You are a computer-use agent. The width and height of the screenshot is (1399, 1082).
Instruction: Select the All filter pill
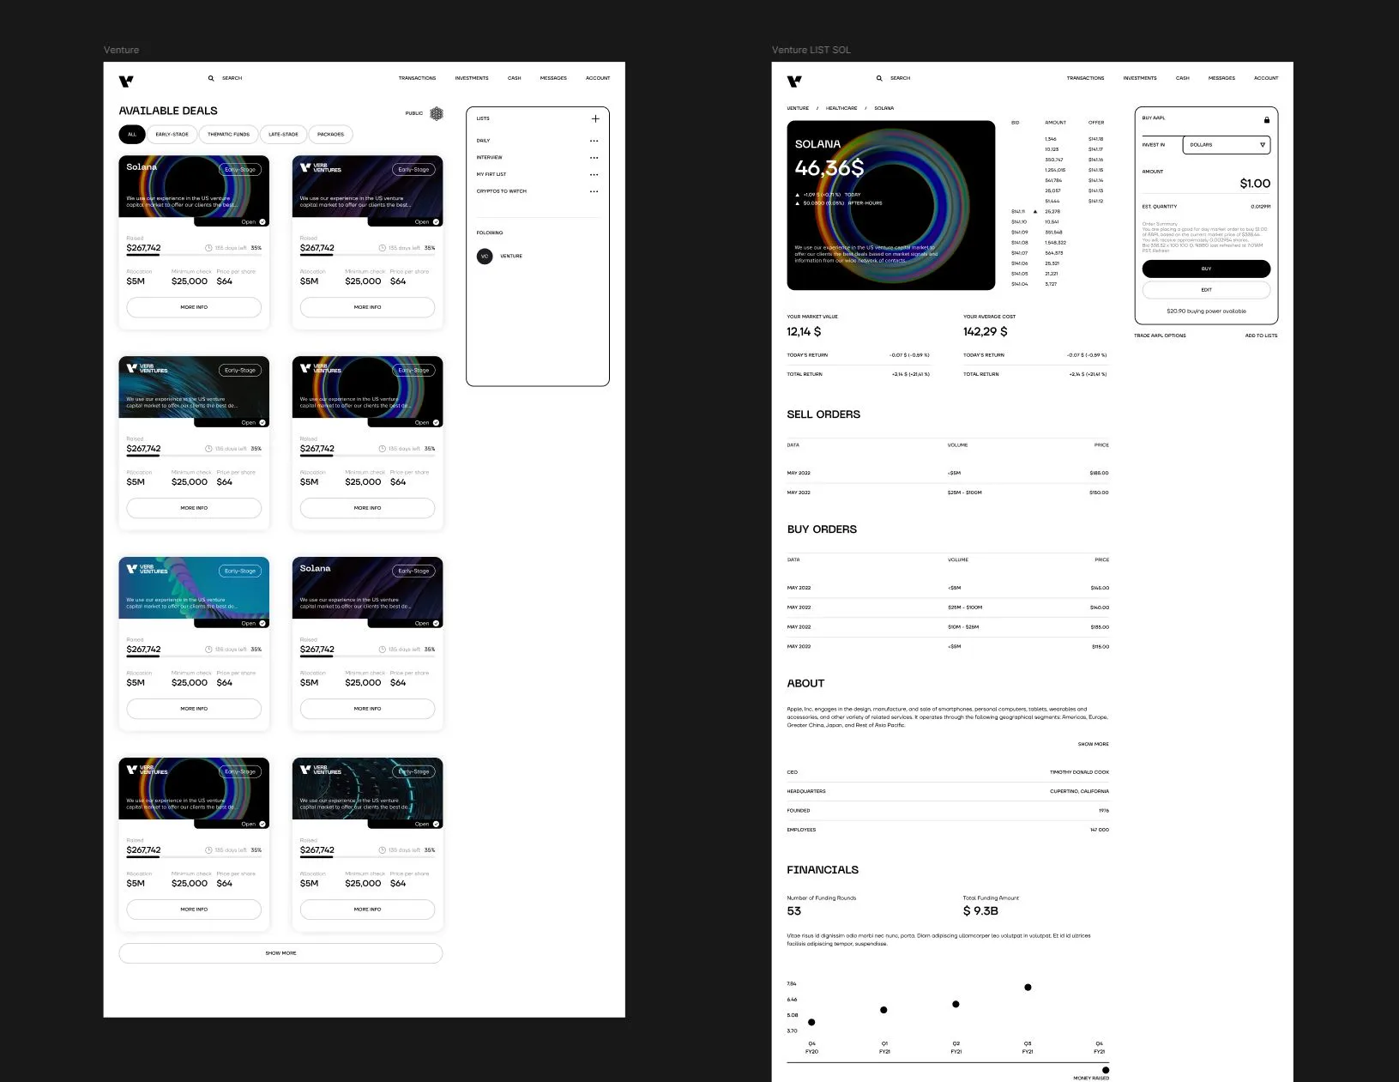(132, 134)
